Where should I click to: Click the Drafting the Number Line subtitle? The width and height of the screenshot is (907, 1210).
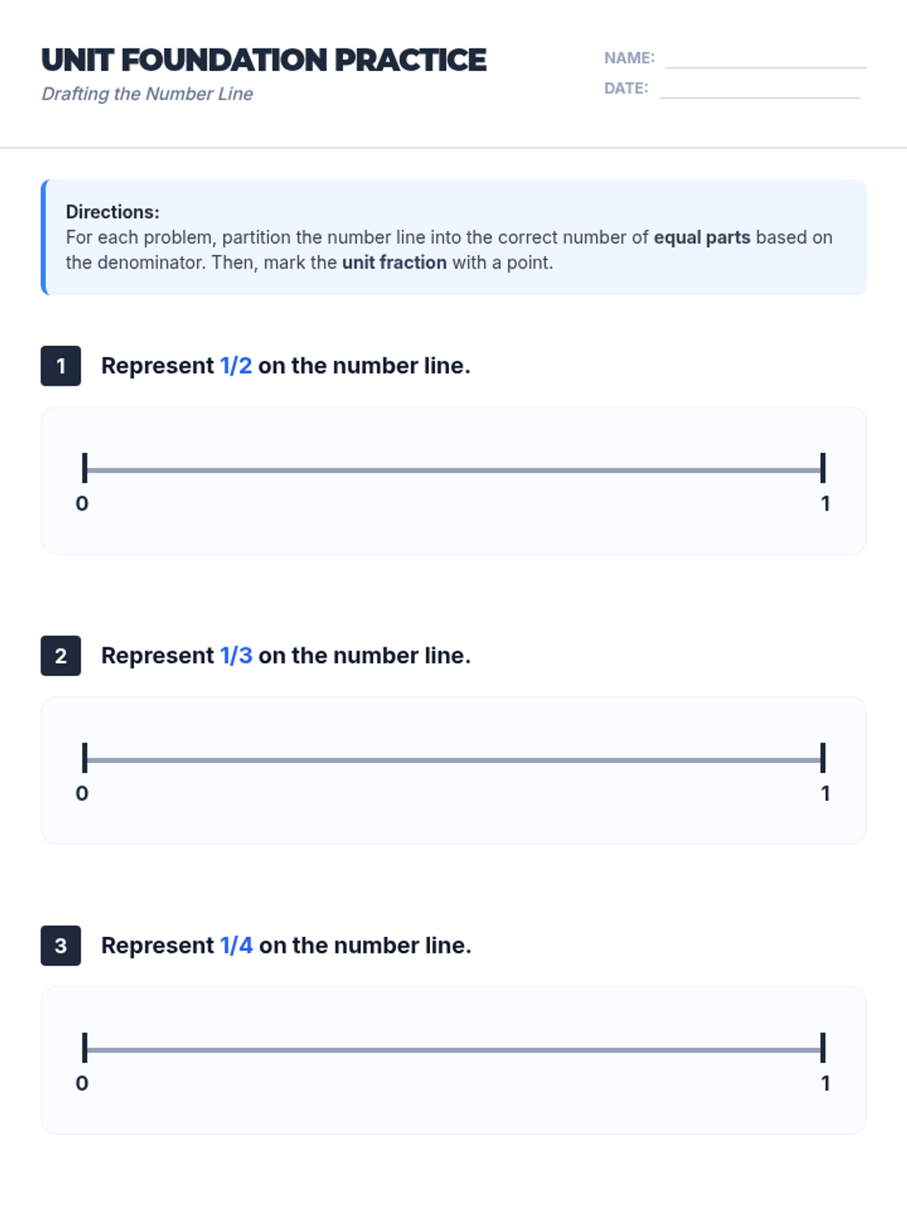[147, 94]
